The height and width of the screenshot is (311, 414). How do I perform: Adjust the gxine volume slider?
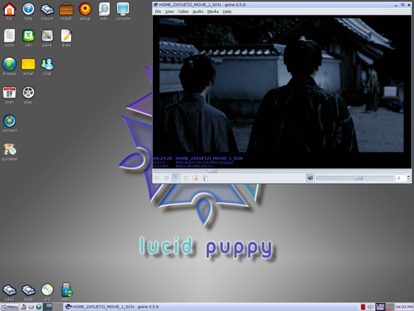pyautogui.click(x=354, y=178)
